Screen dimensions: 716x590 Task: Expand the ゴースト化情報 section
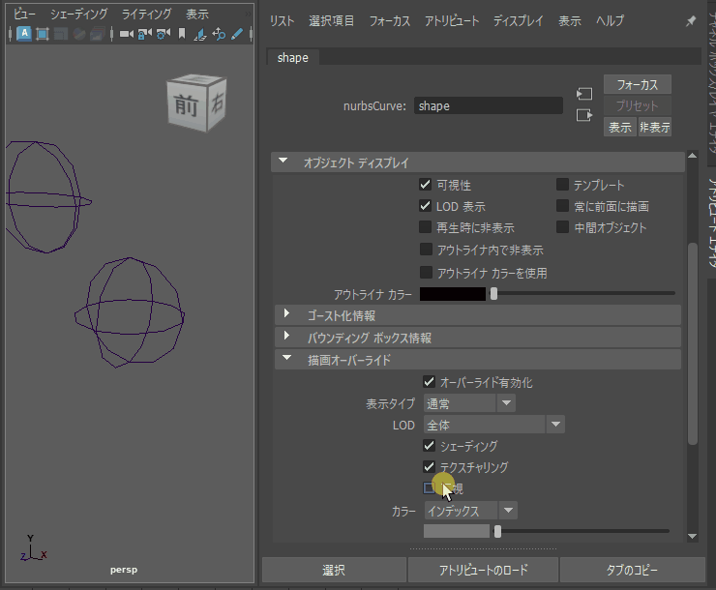pos(287,315)
